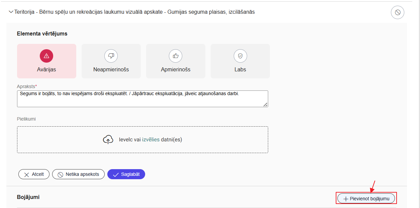420x208 pixels.
Task: Collapse the Teritorija section chevron
Action: pyautogui.click(x=11, y=12)
